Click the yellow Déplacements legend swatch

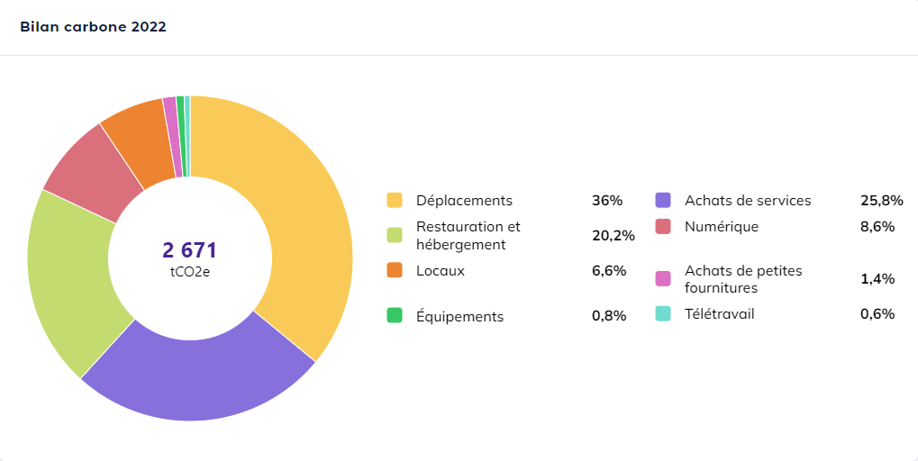[x=395, y=200]
